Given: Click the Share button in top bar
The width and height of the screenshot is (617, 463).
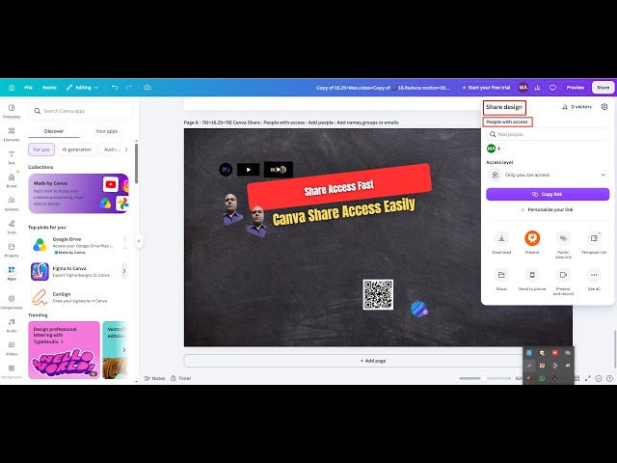Looking at the screenshot, I should [603, 88].
